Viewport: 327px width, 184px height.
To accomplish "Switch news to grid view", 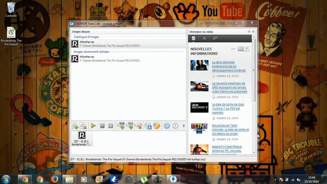I will click(x=241, y=49).
